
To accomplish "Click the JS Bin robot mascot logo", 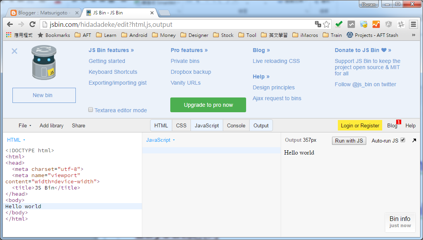I will click(44, 63).
